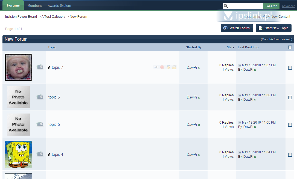Click the Watch Forum button
Image resolution: width=297 pixels, height=179 pixels.
237,28
